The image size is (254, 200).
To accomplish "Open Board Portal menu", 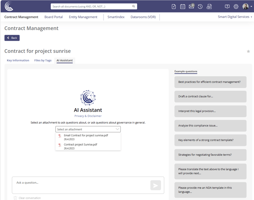I will point(54,17).
